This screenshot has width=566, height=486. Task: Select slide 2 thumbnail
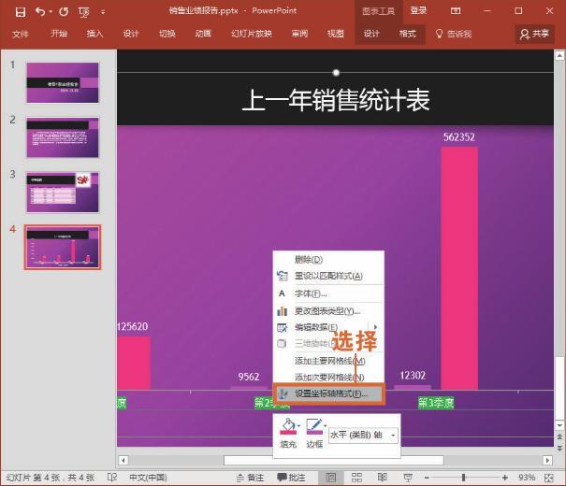tap(63, 137)
